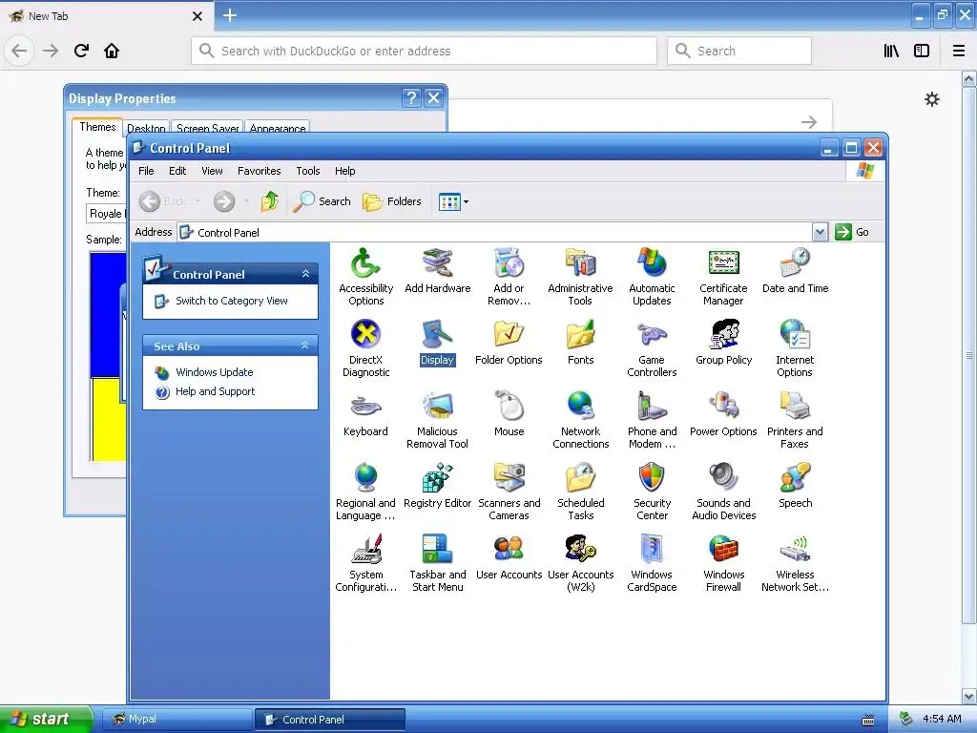The image size is (977, 733).
Task: Switch to Mypal taskbar button
Action: tap(177, 720)
